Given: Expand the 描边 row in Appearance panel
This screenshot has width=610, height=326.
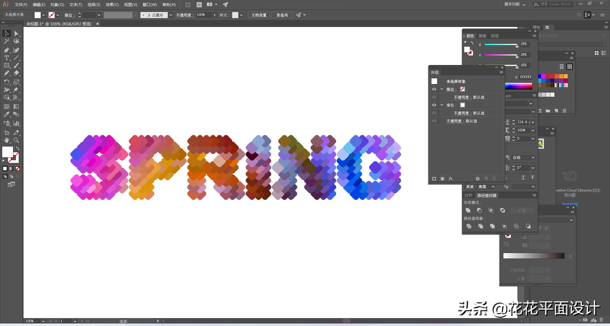Looking at the screenshot, I should click(442, 89).
